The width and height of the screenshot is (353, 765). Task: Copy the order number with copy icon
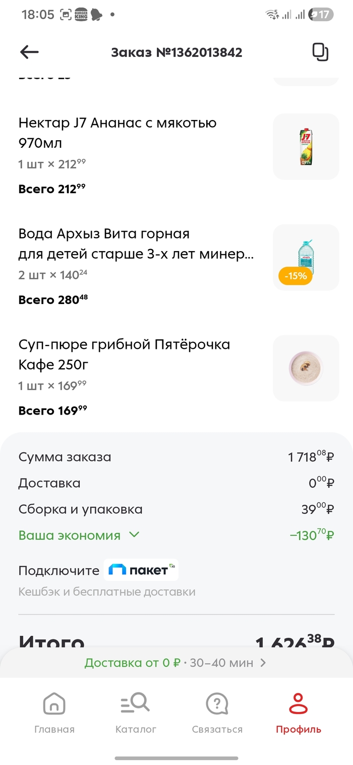pyautogui.click(x=320, y=52)
